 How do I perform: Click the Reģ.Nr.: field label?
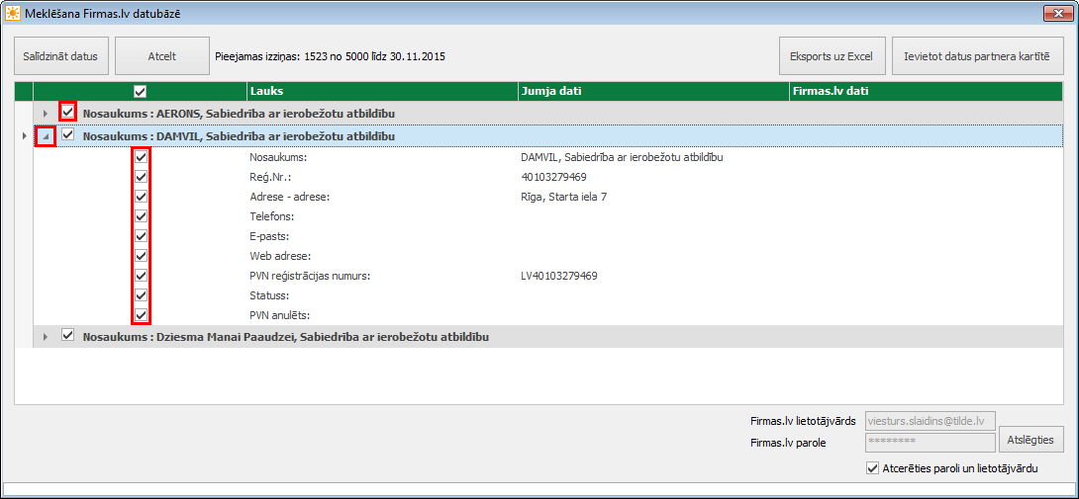coord(269,177)
